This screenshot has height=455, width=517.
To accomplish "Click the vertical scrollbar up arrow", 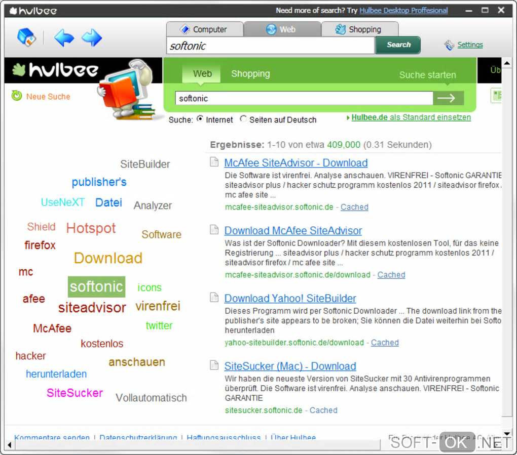I will (x=507, y=63).
